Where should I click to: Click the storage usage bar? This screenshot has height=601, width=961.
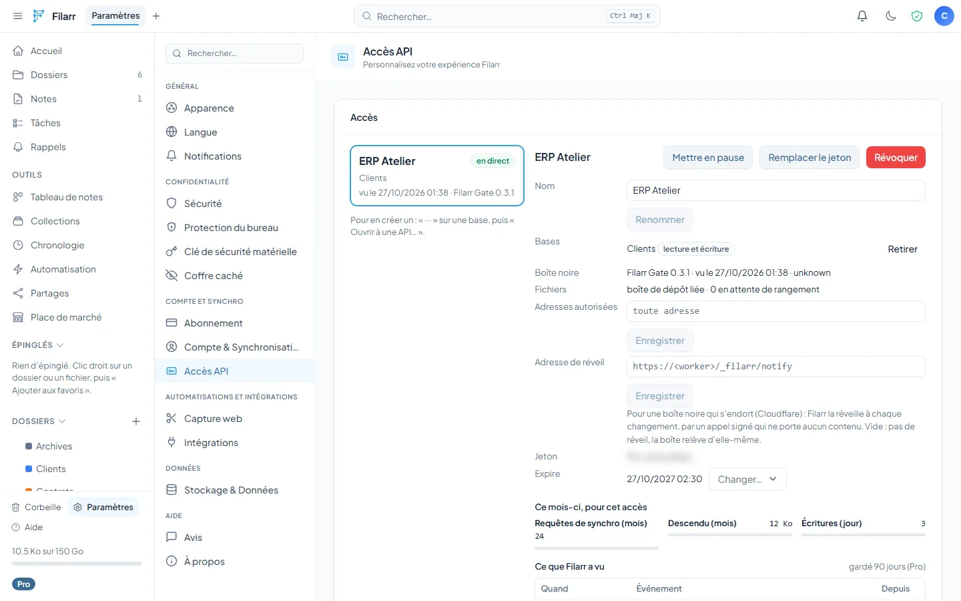click(x=77, y=564)
